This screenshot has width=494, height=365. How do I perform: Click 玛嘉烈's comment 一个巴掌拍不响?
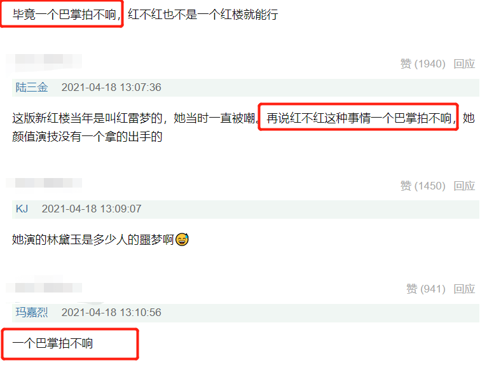53,343
